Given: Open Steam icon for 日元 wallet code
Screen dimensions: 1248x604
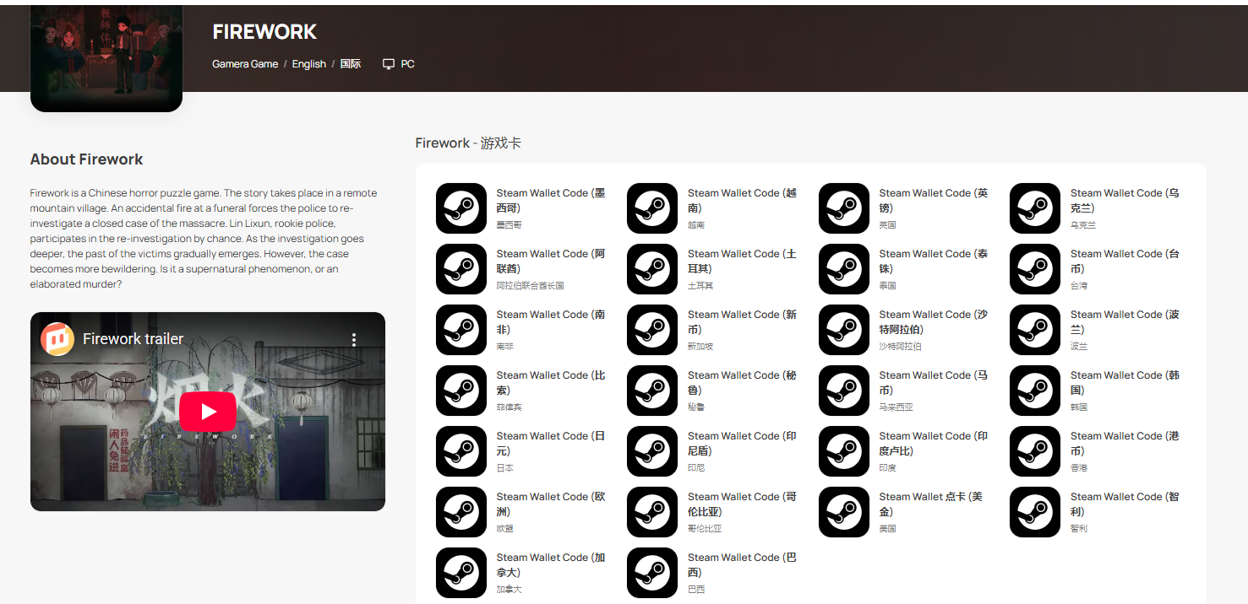Looking at the screenshot, I should (461, 451).
